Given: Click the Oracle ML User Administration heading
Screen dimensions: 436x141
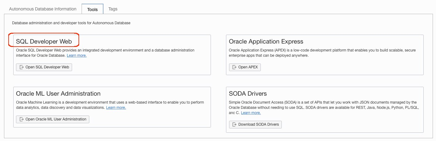Looking at the screenshot, I should pos(58,93).
